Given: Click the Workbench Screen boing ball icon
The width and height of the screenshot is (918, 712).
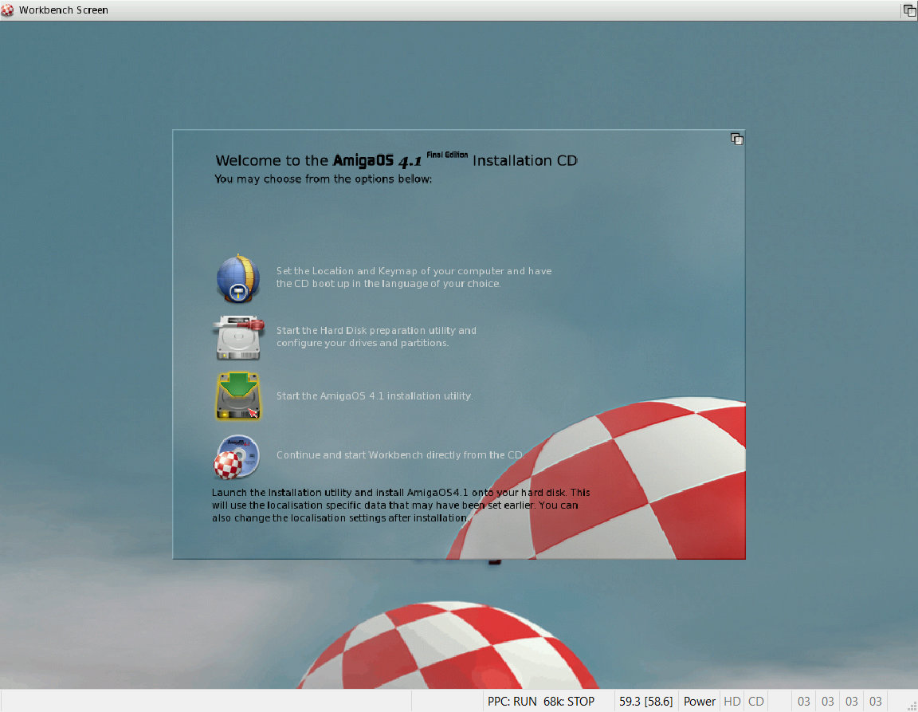Looking at the screenshot, I should click(7, 10).
